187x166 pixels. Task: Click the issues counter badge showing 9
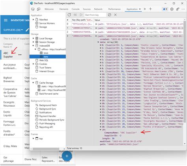(165, 9)
